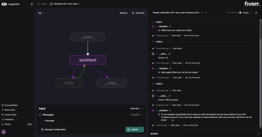Adjust the detail slider next to Pretty

(x=234, y=13)
